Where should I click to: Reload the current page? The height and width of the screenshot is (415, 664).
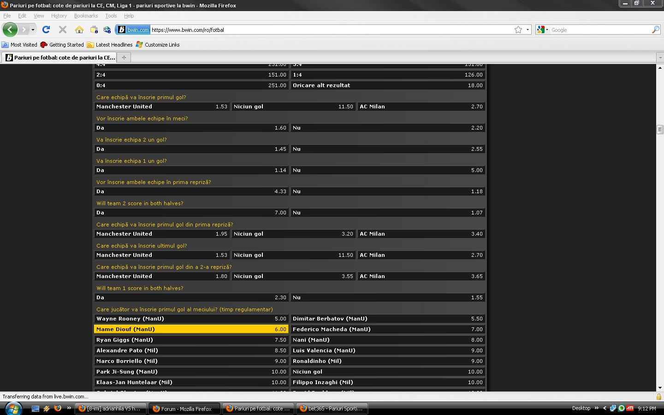tap(46, 30)
